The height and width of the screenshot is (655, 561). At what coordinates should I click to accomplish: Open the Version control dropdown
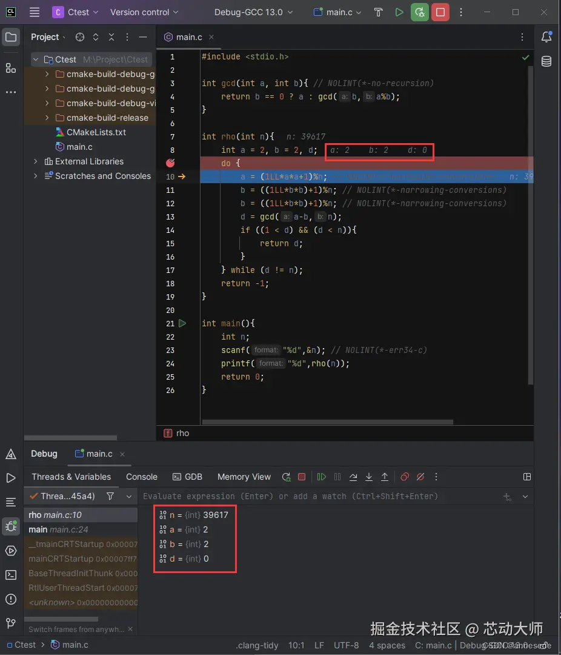pos(144,12)
